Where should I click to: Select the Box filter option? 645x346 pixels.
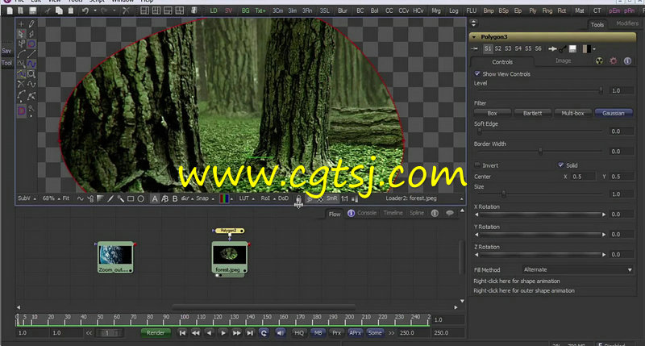(x=493, y=113)
